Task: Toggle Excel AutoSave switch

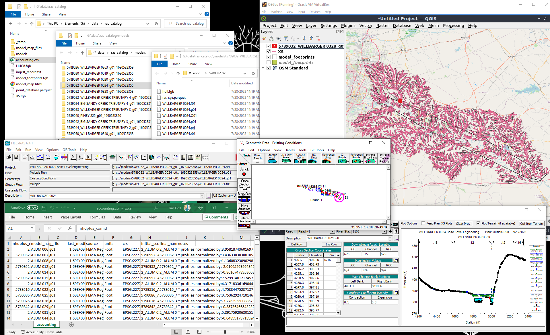Action: [32, 208]
